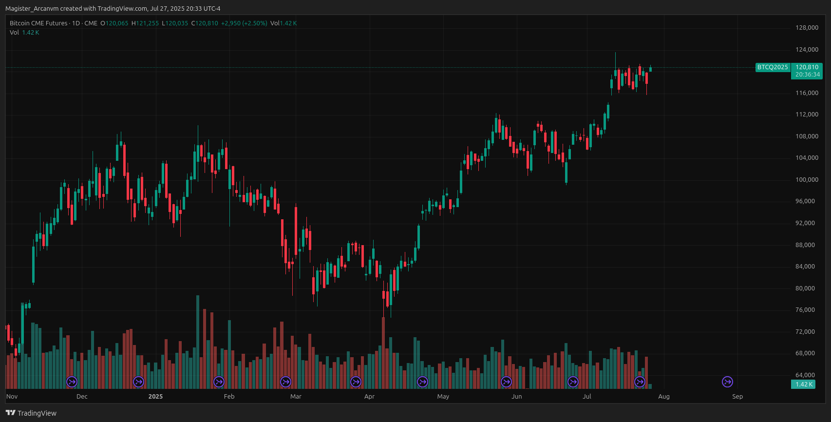Click the high value H121,255
The image size is (831, 422).
[x=145, y=23]
